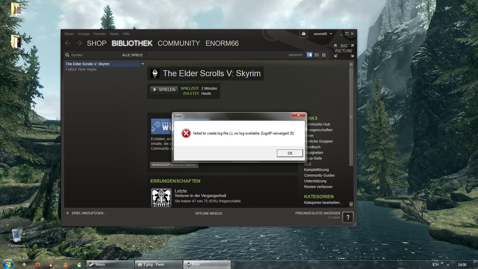Click the Community-Guides link
Screen dimensions: 478x269
(x=319, y=175)
